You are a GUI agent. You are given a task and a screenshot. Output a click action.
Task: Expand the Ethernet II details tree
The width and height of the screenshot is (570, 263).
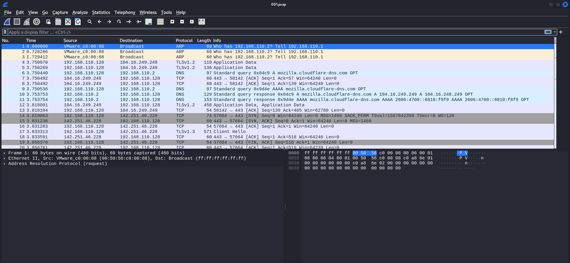point(4,158)
